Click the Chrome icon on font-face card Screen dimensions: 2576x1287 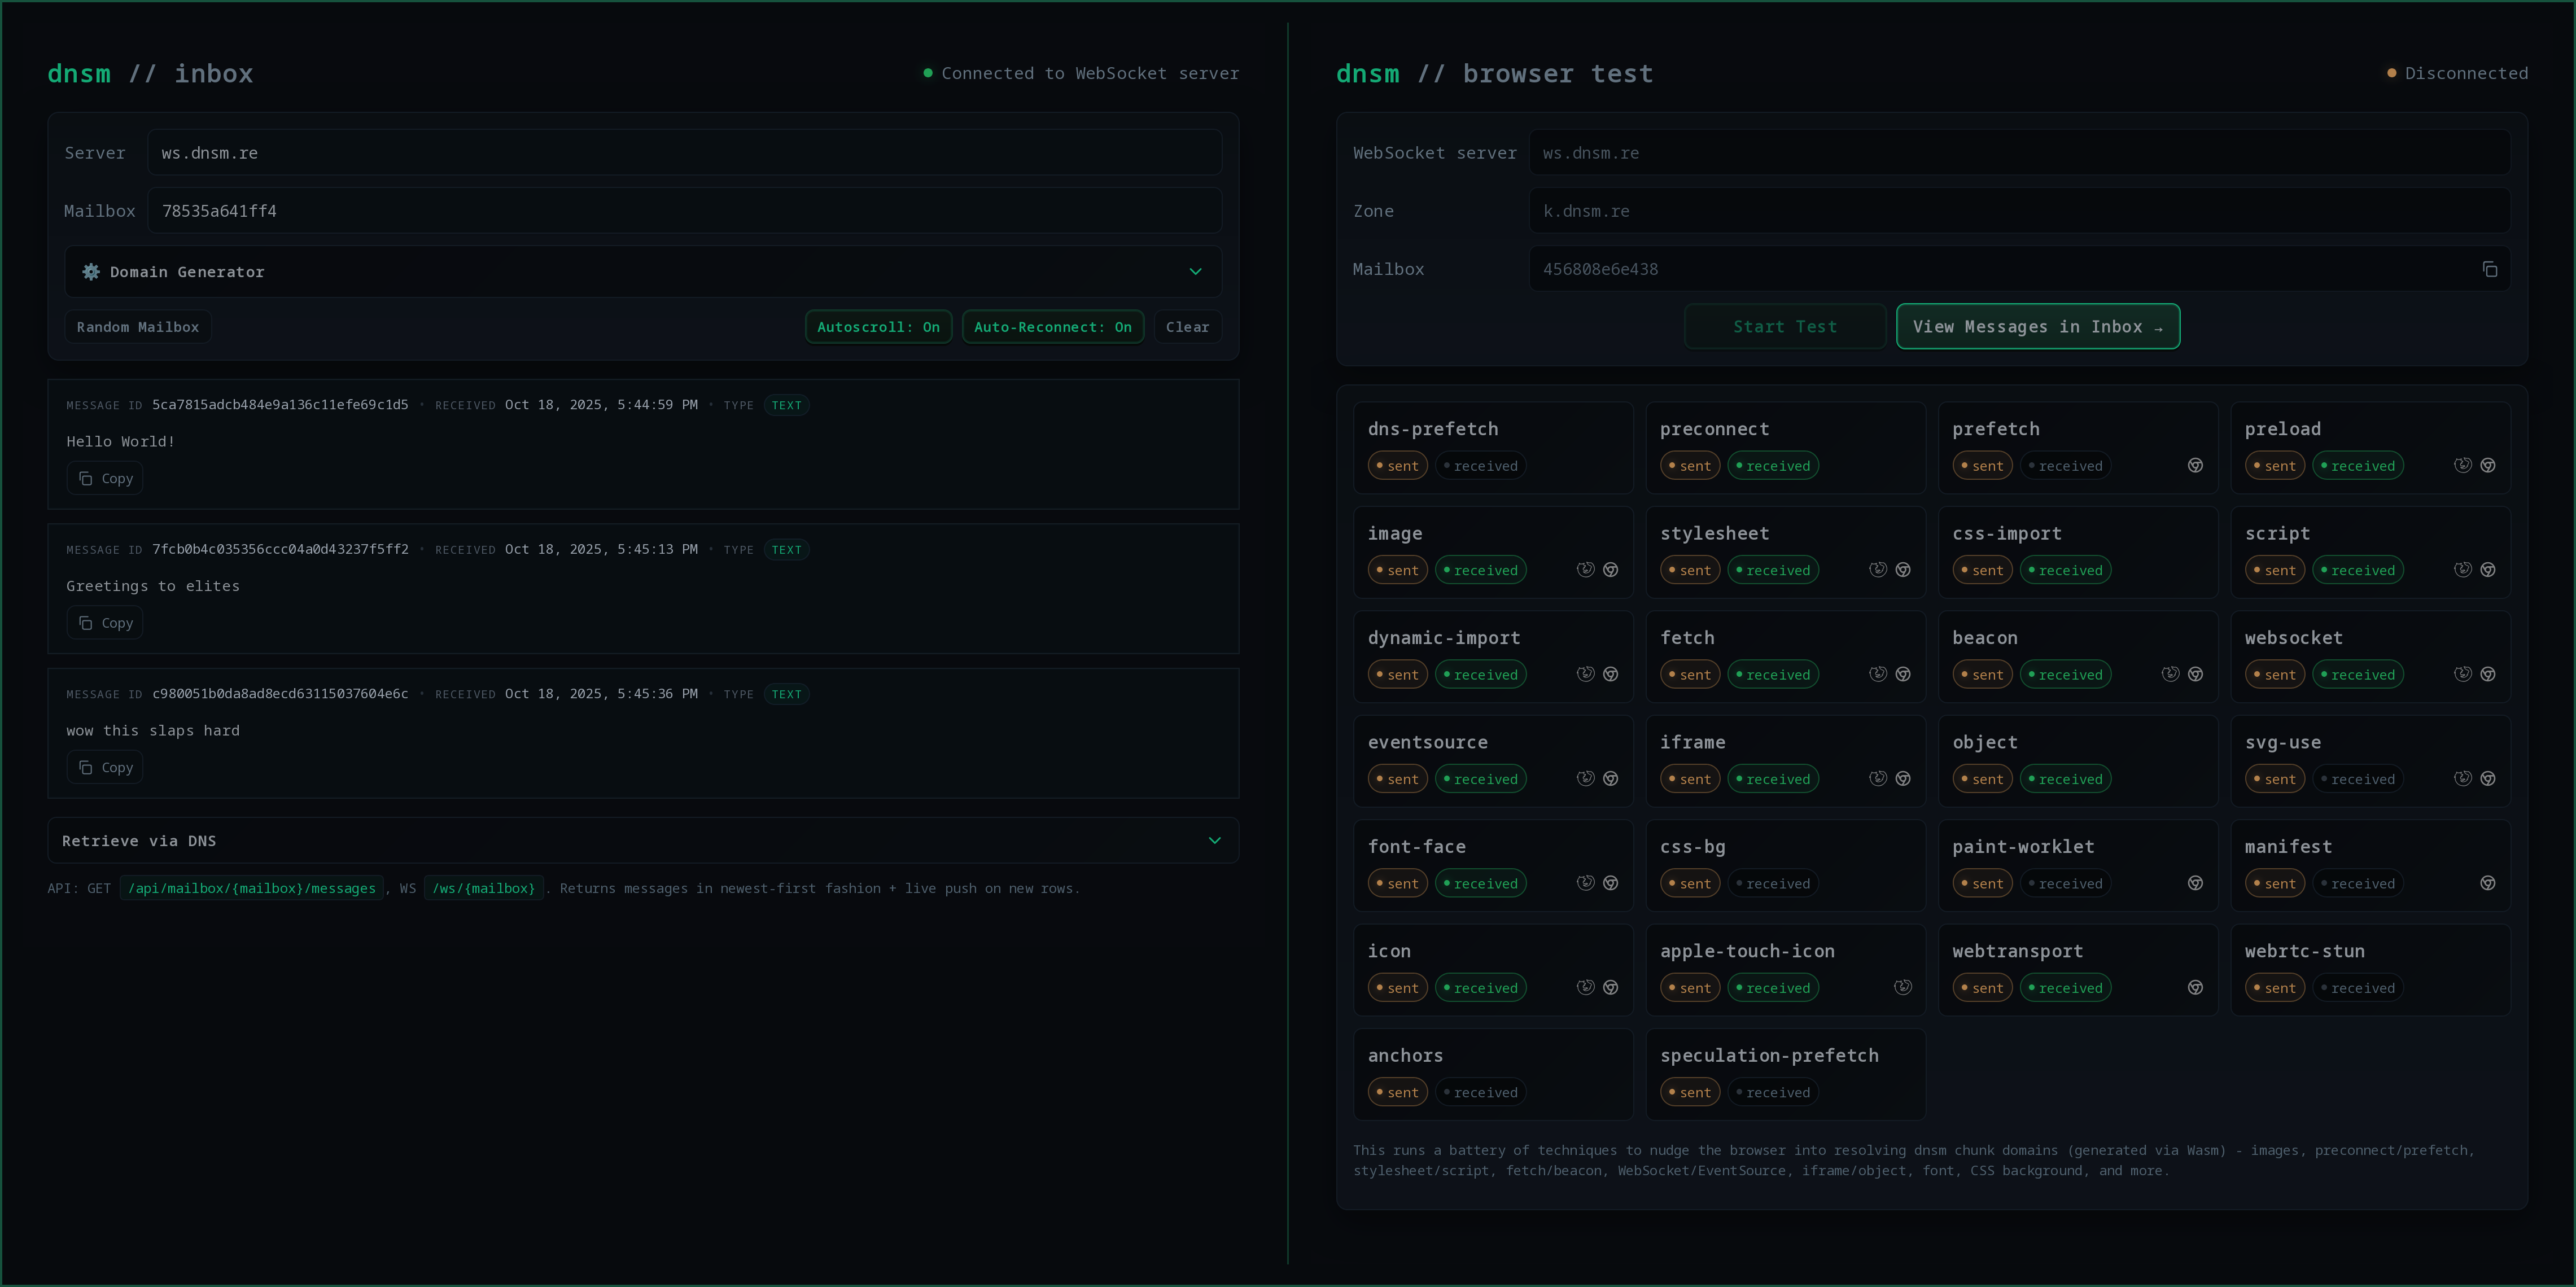click(x=1610, y=883)
